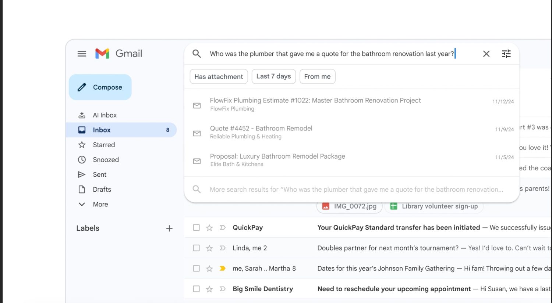
Task: Click the Compose button
Action: [x=100, y=87]
